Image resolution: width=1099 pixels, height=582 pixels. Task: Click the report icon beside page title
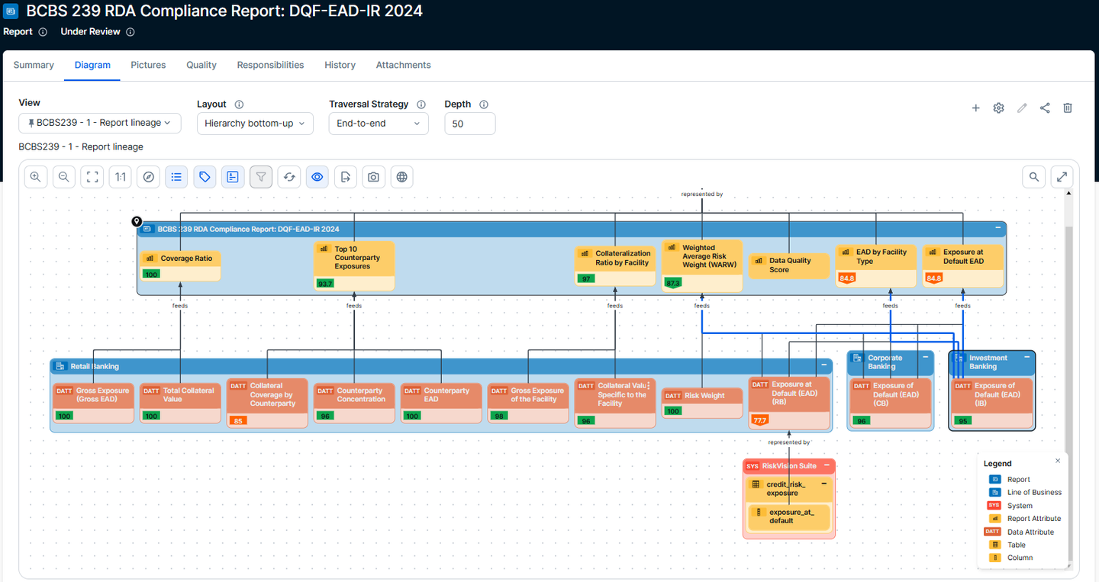[x=11, y=11]
